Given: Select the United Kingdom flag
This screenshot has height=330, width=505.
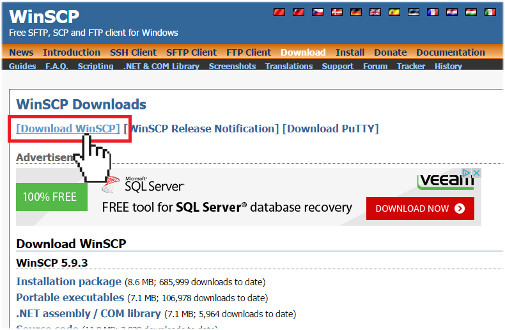Looking at the screenshot, I should [x=375, y=12].
